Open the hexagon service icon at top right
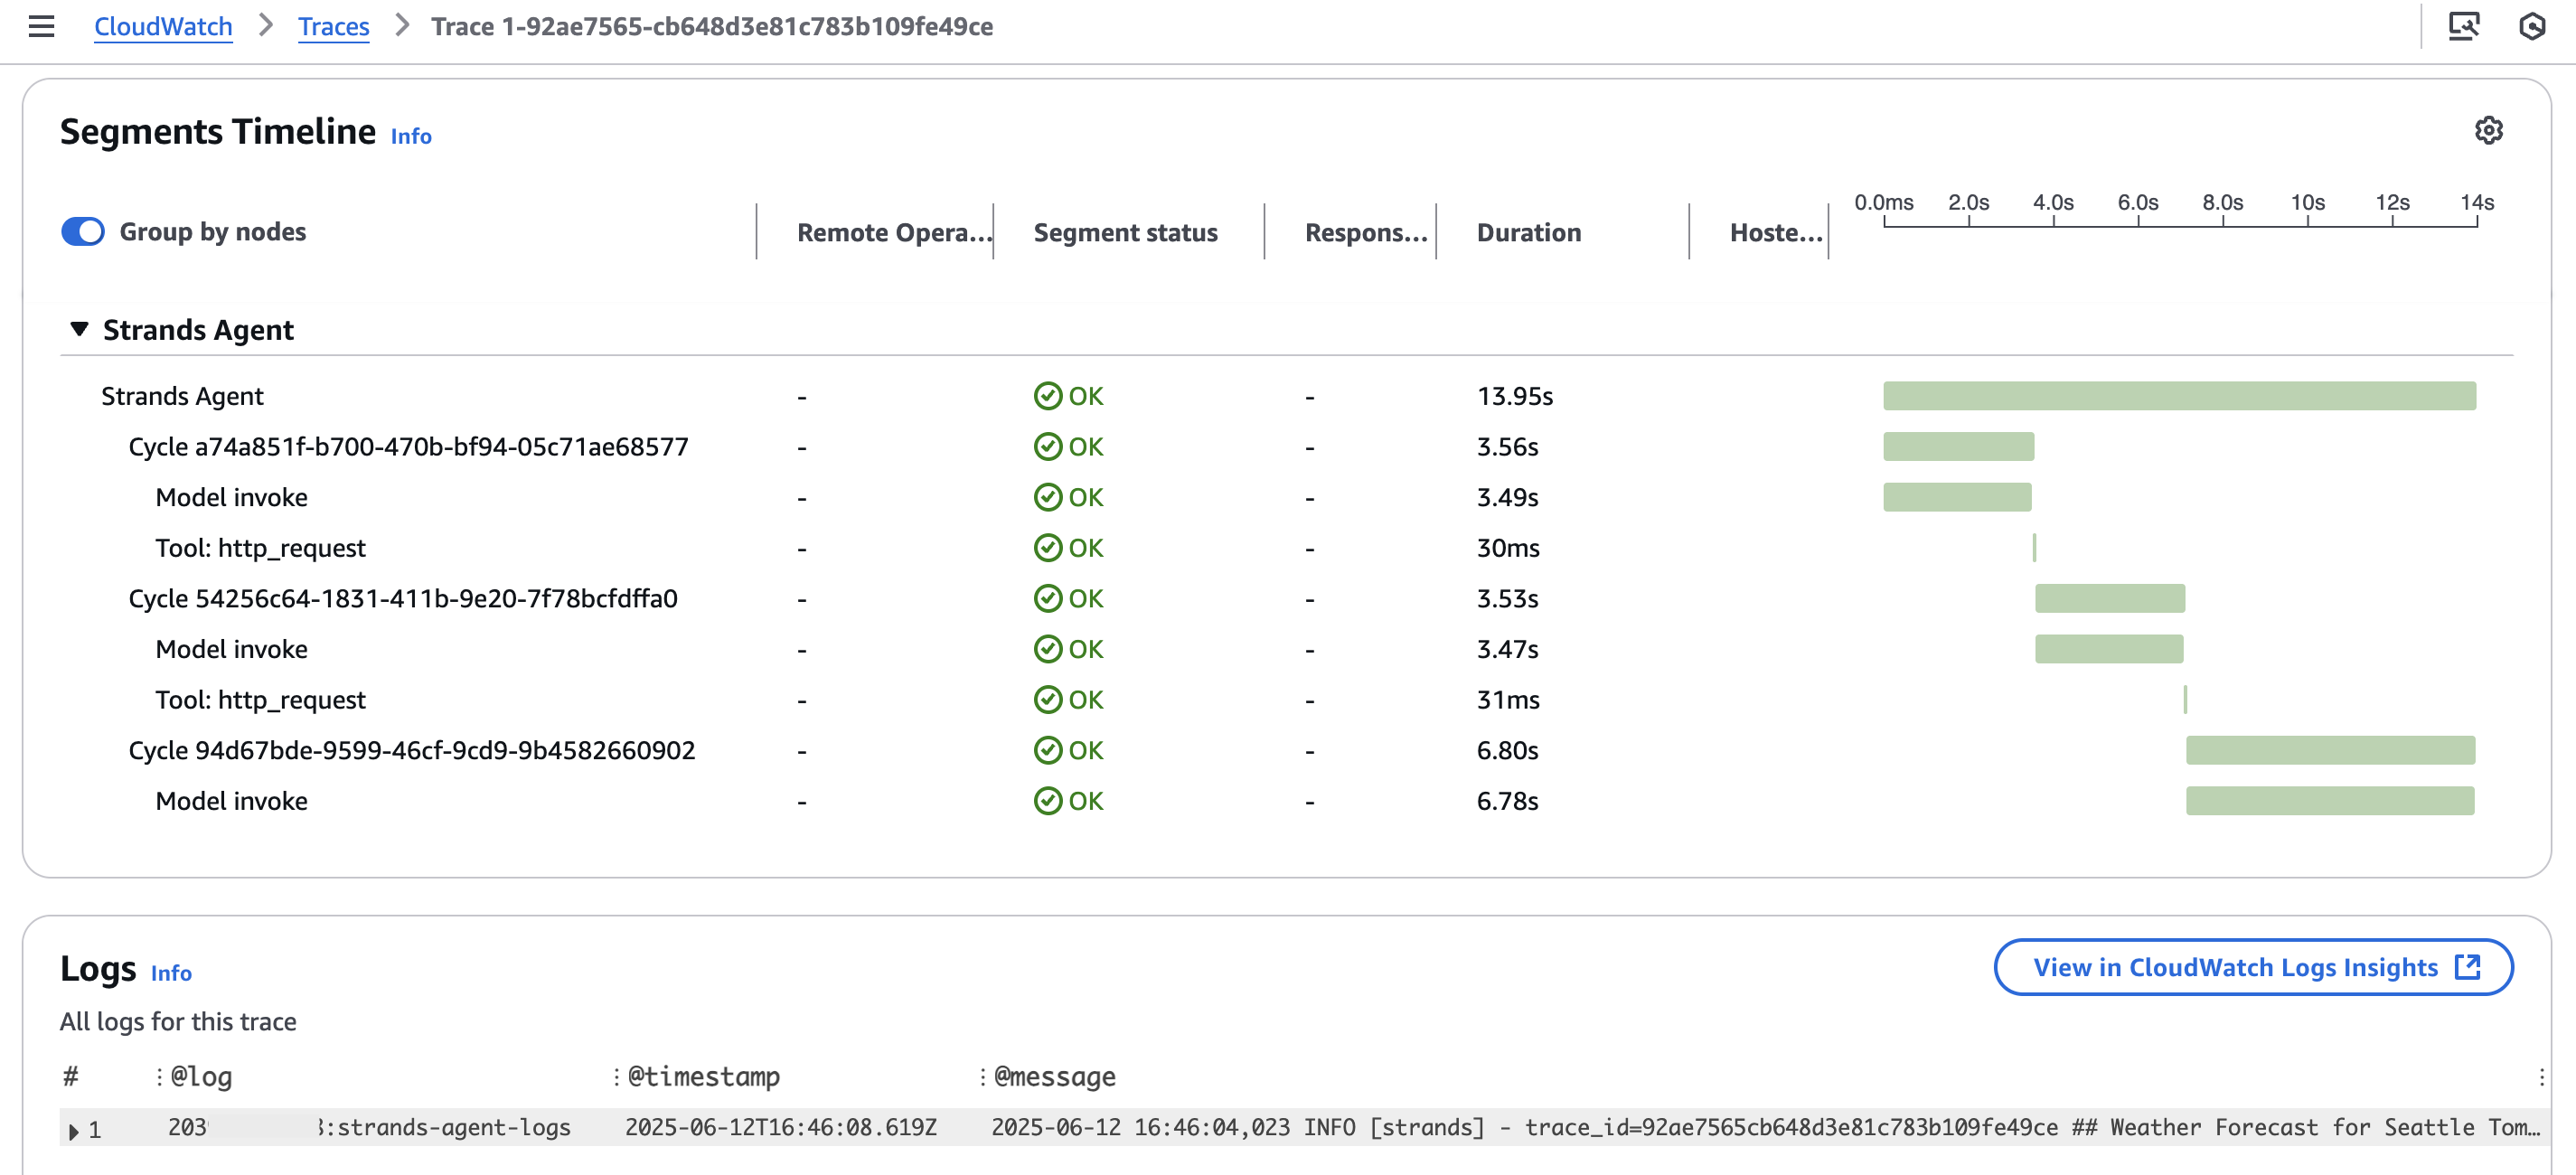This screenshot has height=1175, width=2576. point(2532,27)
